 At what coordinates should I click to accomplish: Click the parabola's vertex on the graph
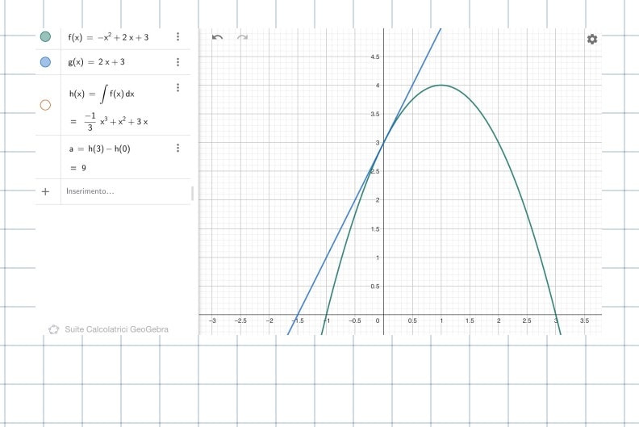[441, 85]
